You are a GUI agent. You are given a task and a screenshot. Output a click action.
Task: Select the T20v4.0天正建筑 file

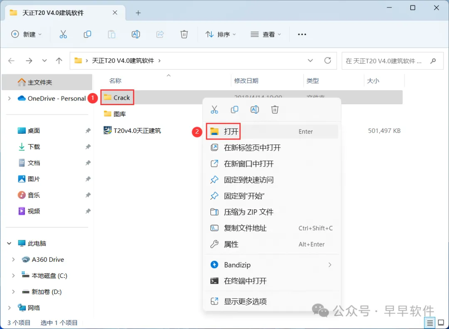click(132, 130)
